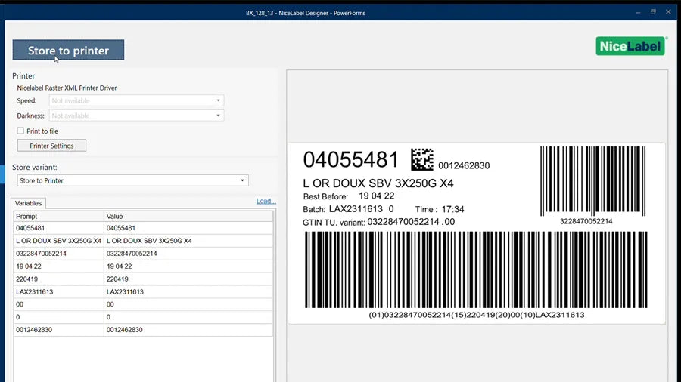Click the Value column header
Image resolution: width=681 pixels, height=382 pixels.
click(x=188, y=216)
